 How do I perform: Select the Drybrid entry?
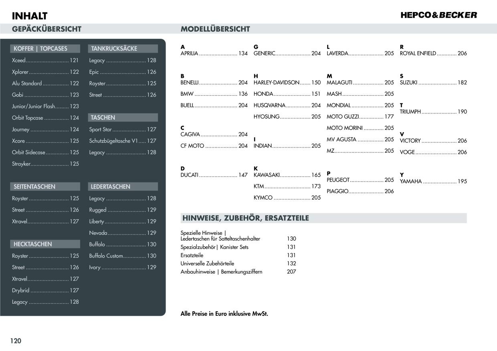click(45, 290)
